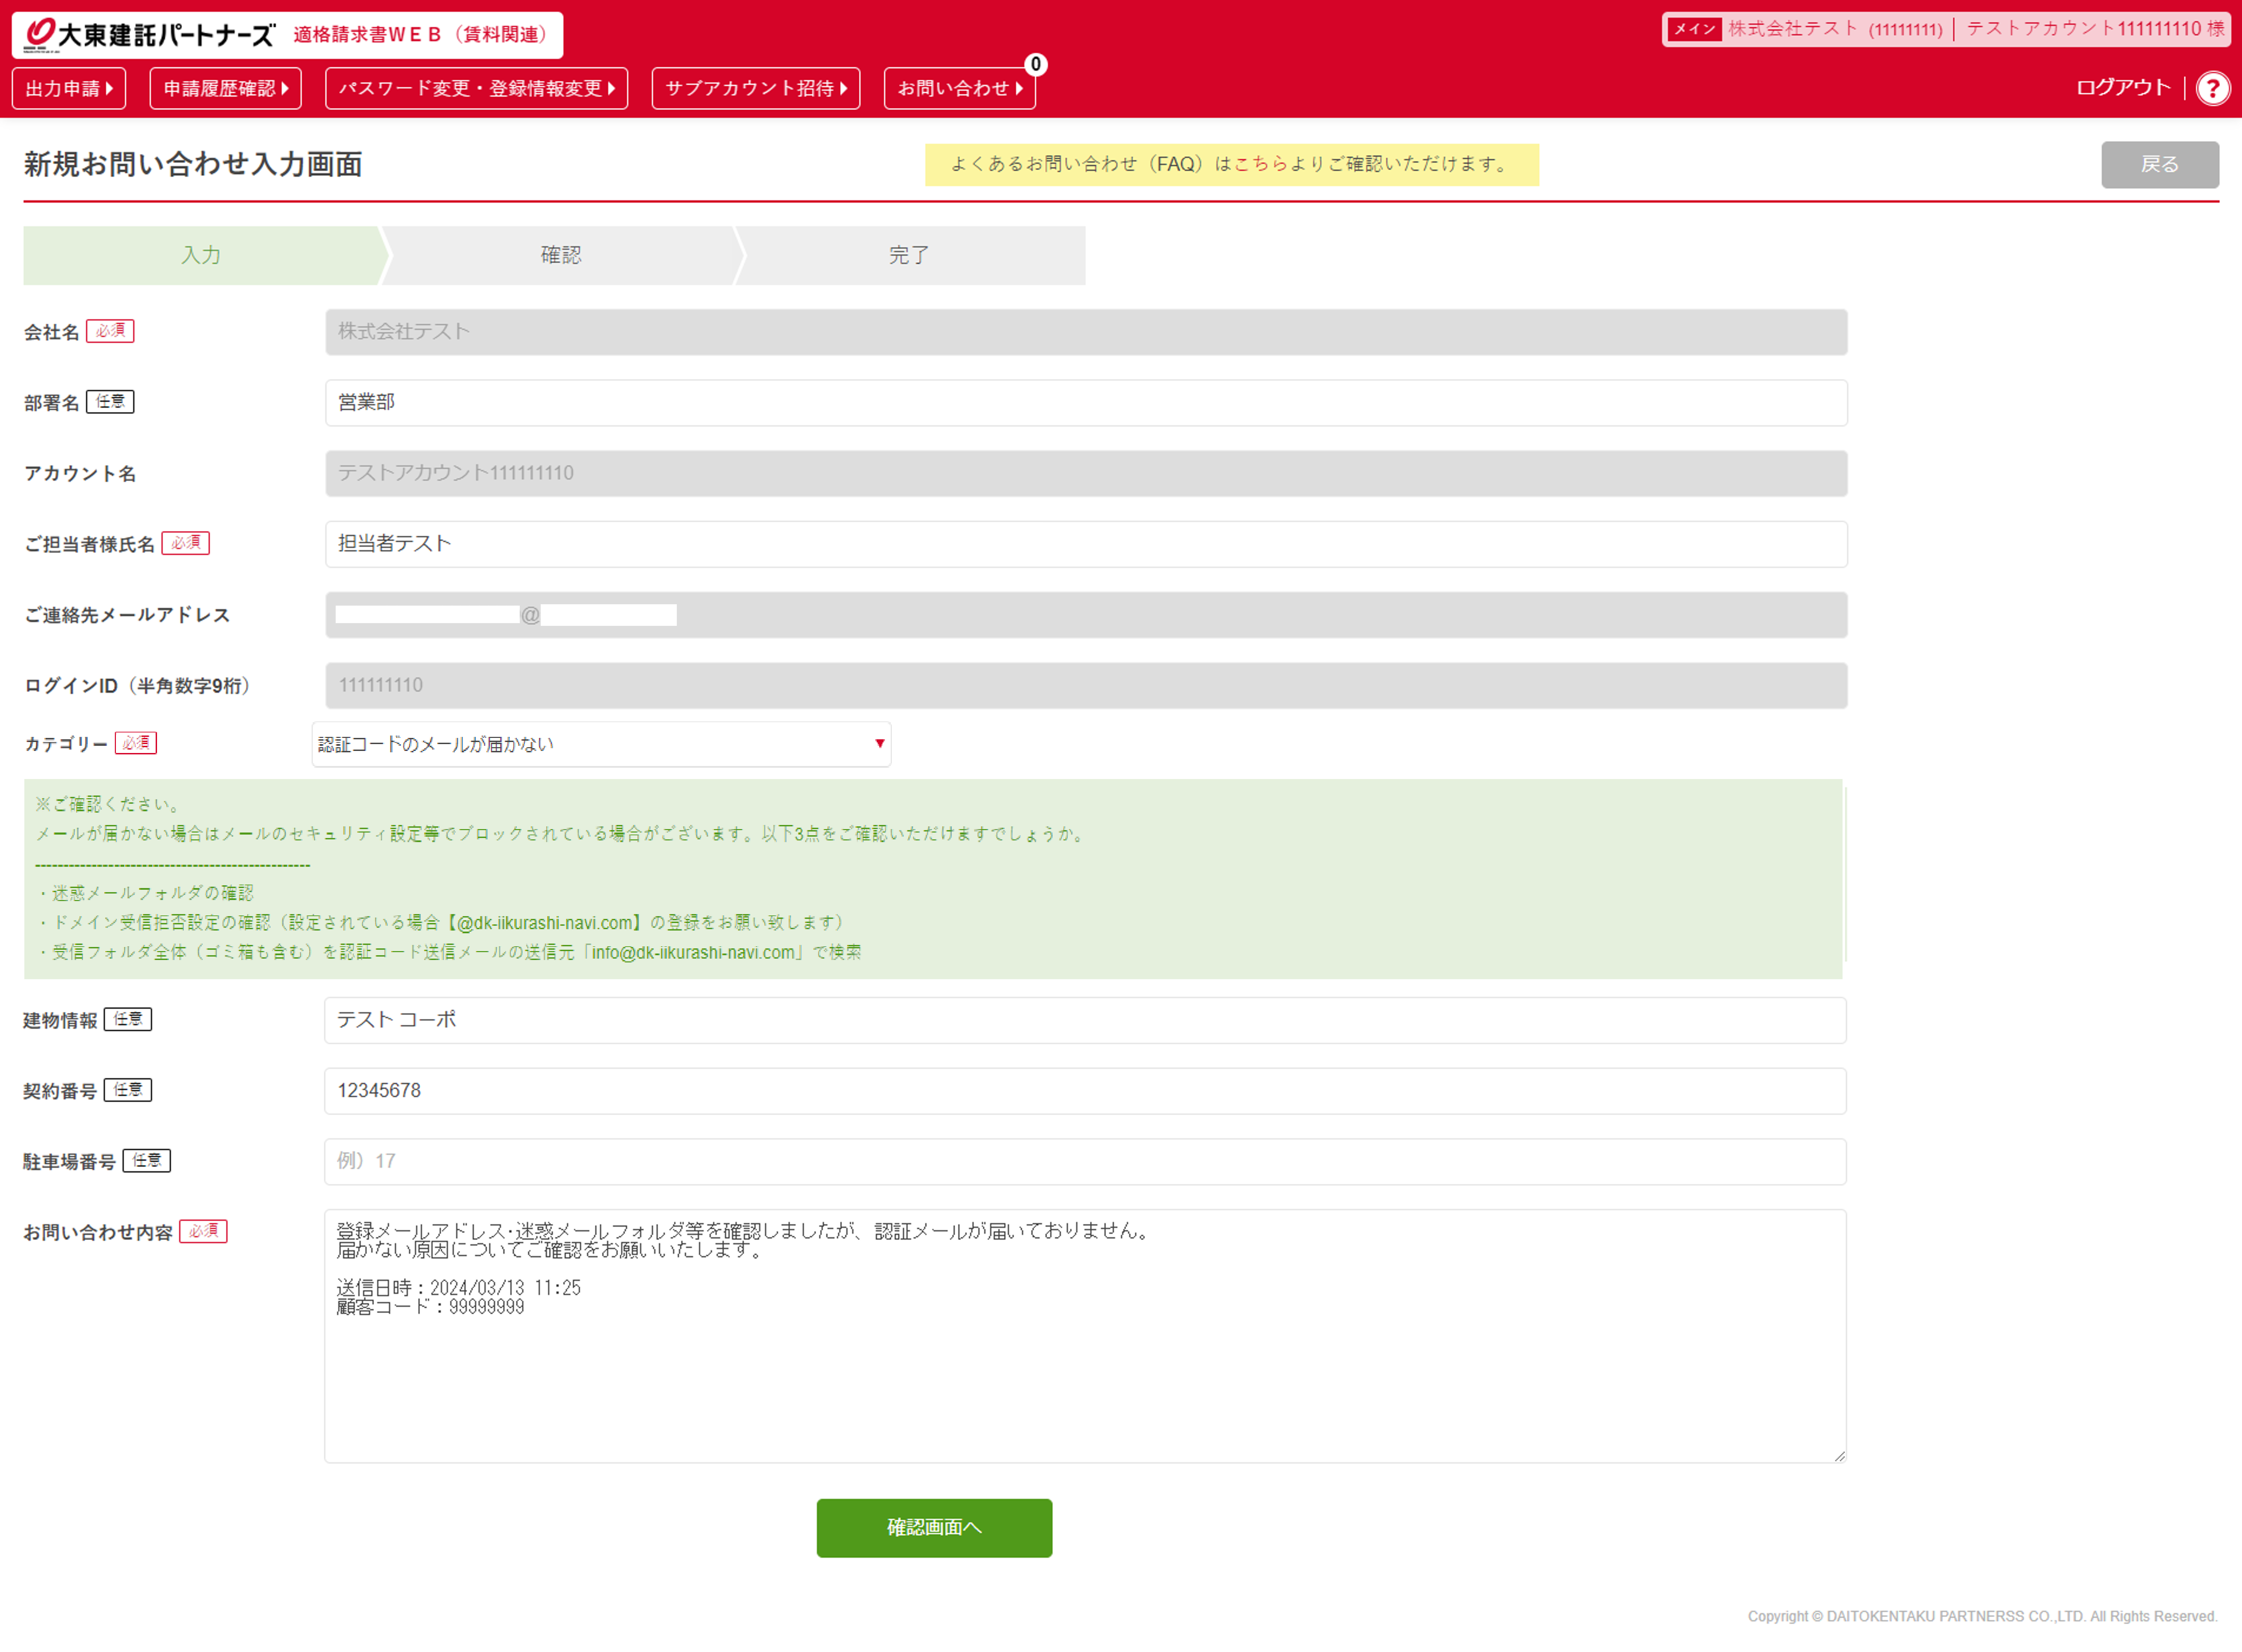The image size is (2242, 1652).
Task: Open the FAQ こちら link
Action: tap(1261, 164)
